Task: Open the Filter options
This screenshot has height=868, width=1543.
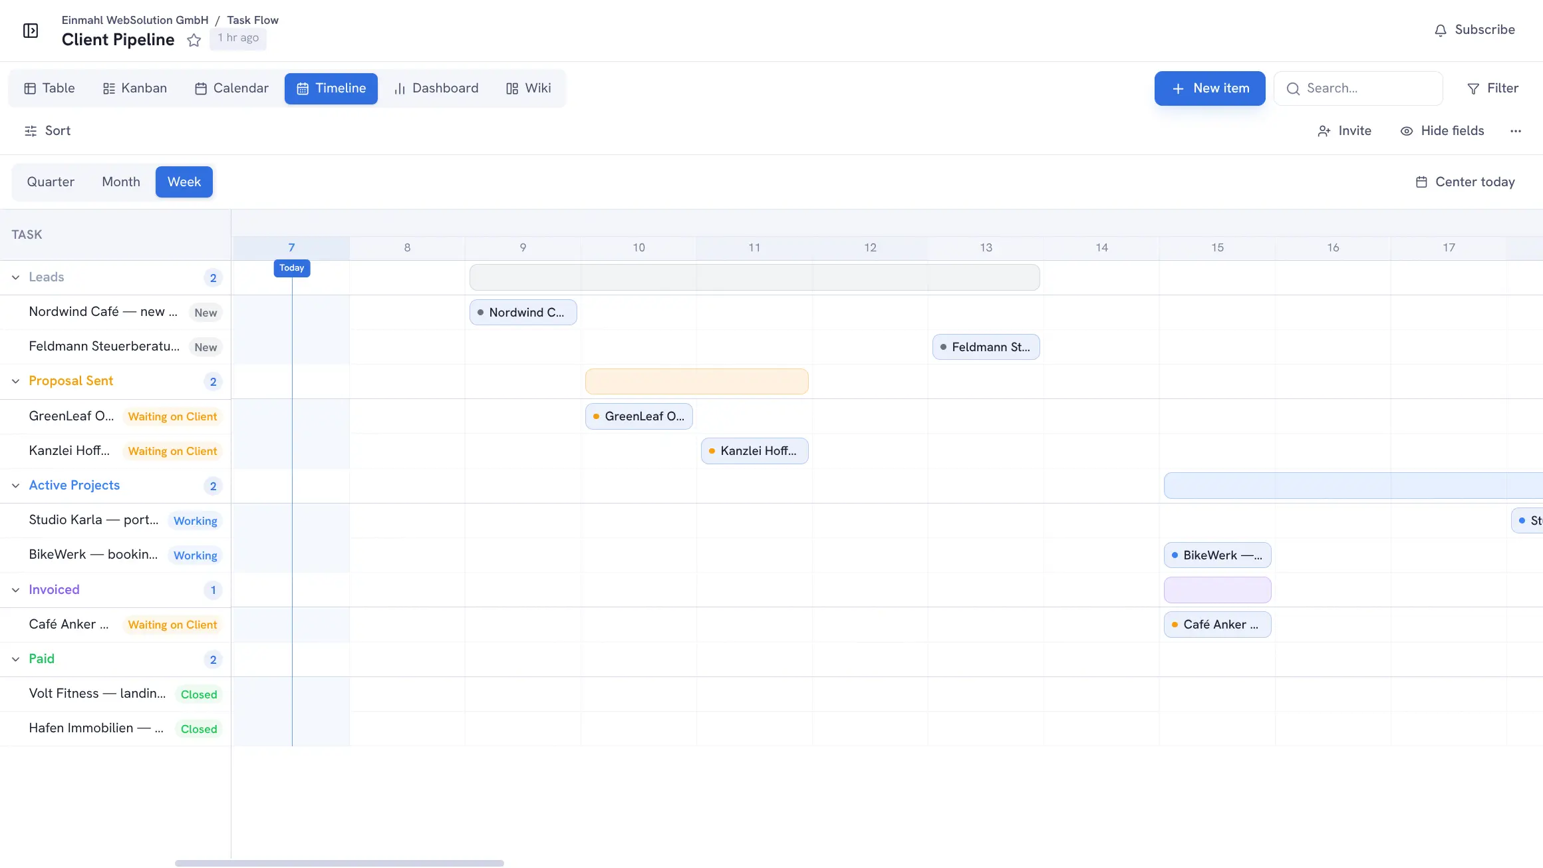Action: (1492, 88)
